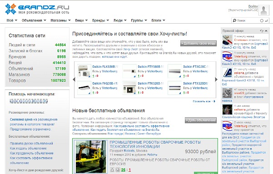Collapse the Прямой эфир panel

pos(266,30)
